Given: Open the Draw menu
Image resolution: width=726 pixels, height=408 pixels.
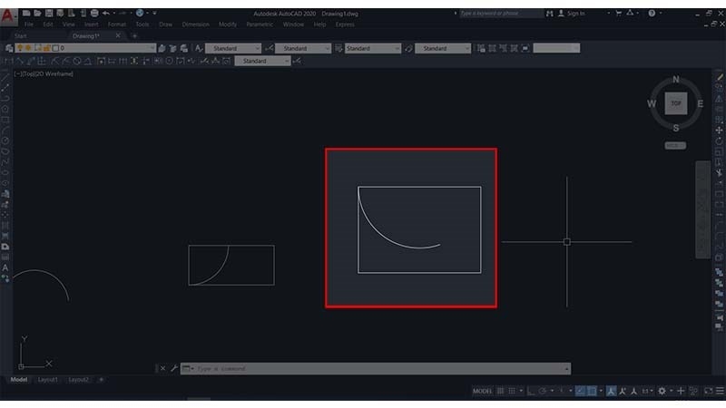Looking at the screenshot, I should [165, 24].
